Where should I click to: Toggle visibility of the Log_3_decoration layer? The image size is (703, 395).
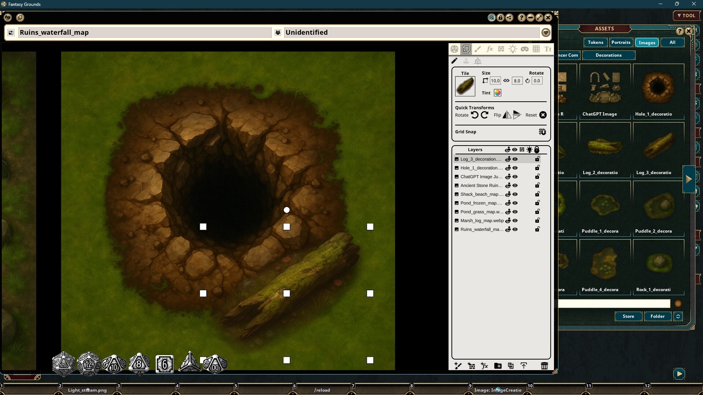point(515,159)
